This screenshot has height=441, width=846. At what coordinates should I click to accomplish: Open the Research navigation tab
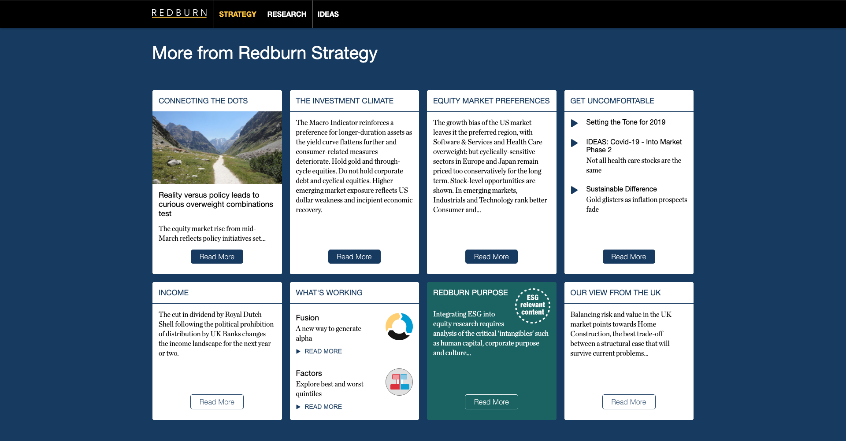(287, 14)
